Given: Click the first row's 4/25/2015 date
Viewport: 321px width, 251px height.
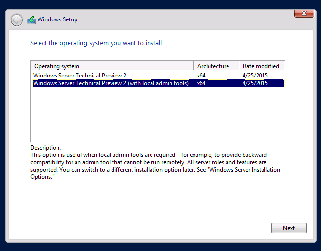Looking at the screenshot, I should [255, 76].
